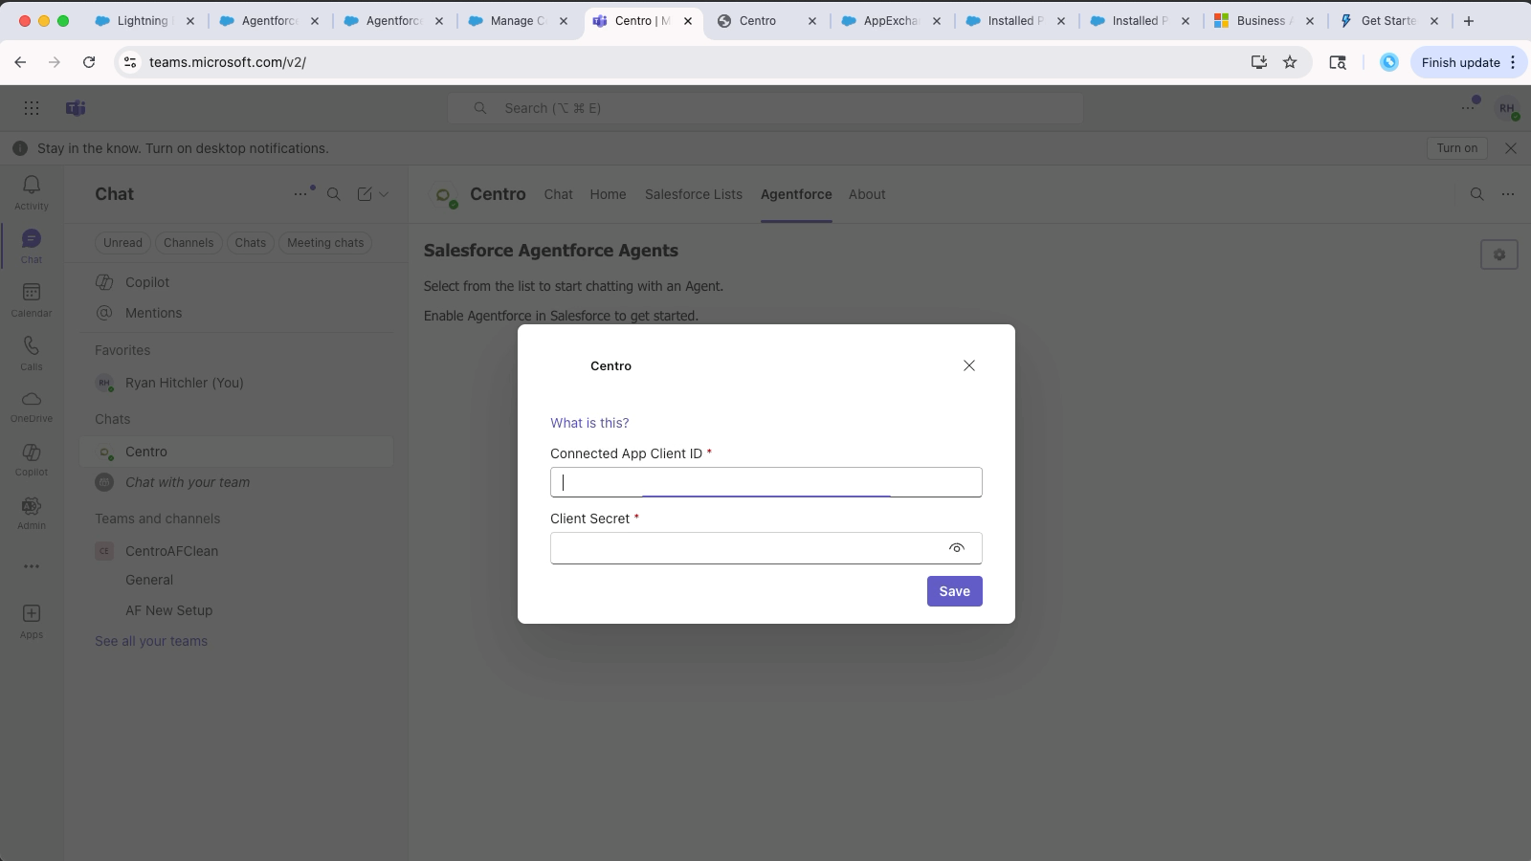Open the Admin icon in Teams sidebar
1531x861 pixels.
[32, 513]
